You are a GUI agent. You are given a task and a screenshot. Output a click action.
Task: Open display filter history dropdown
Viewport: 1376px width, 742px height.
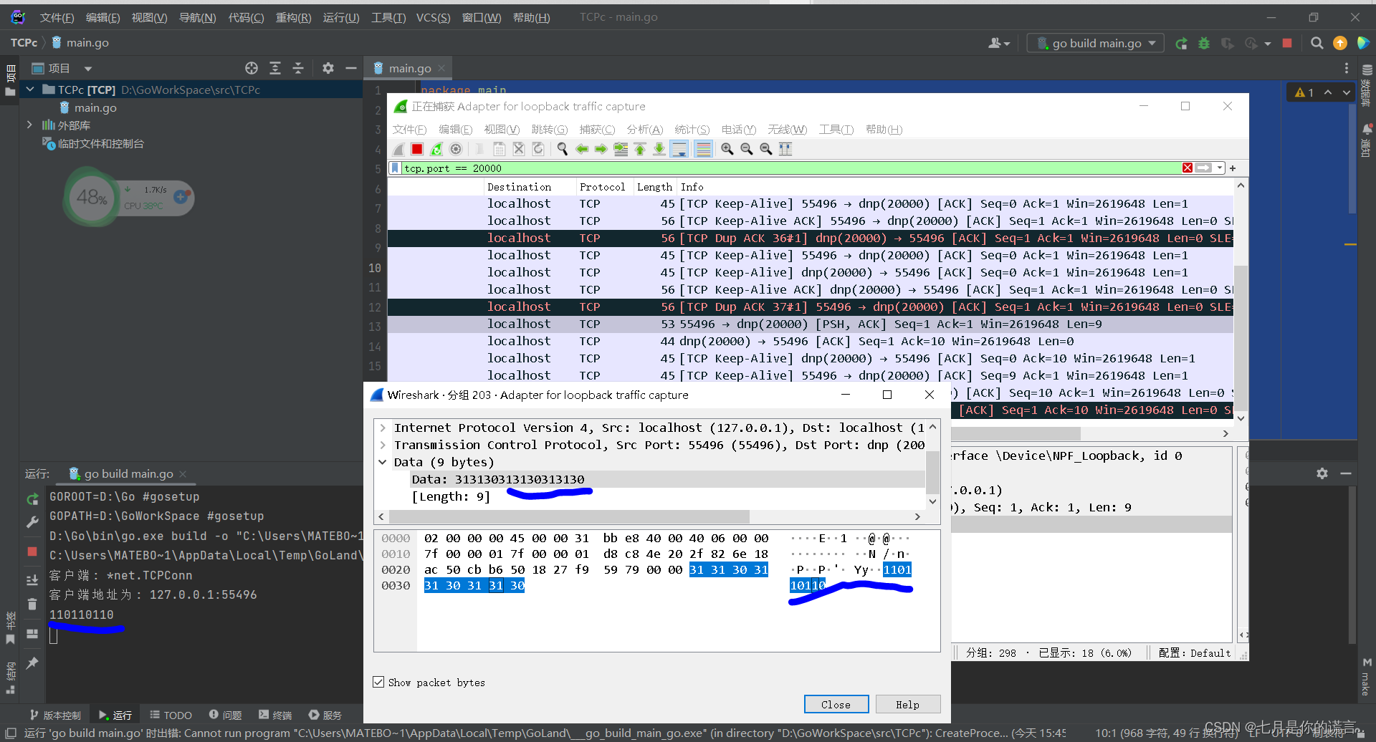(x=1220, y=168)
